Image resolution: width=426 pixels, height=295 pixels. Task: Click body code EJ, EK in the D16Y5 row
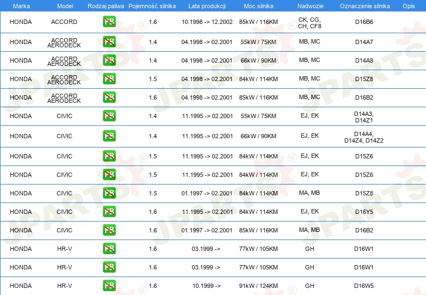310,211
